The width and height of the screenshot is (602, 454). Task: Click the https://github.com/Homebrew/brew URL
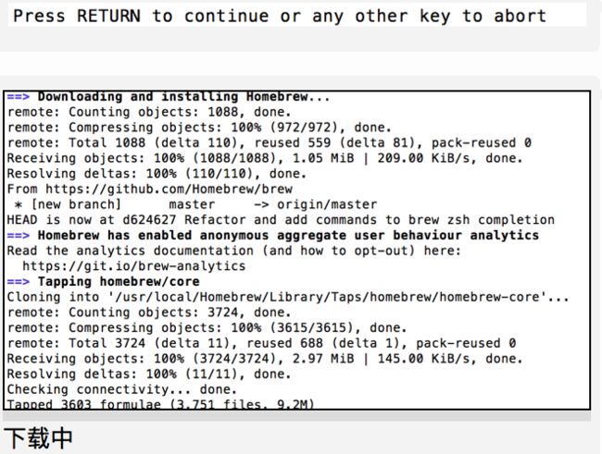[x=169, y=189]
